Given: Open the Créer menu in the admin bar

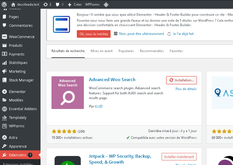Looking at the screenshot, I should tap(74, 4).
